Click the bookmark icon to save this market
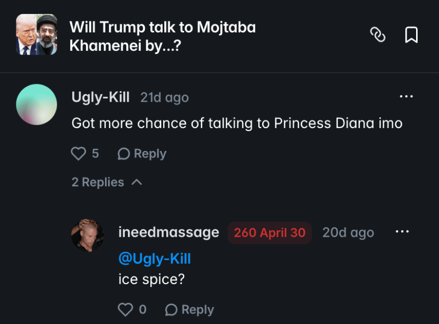439x324 pixels. point(412,35)
